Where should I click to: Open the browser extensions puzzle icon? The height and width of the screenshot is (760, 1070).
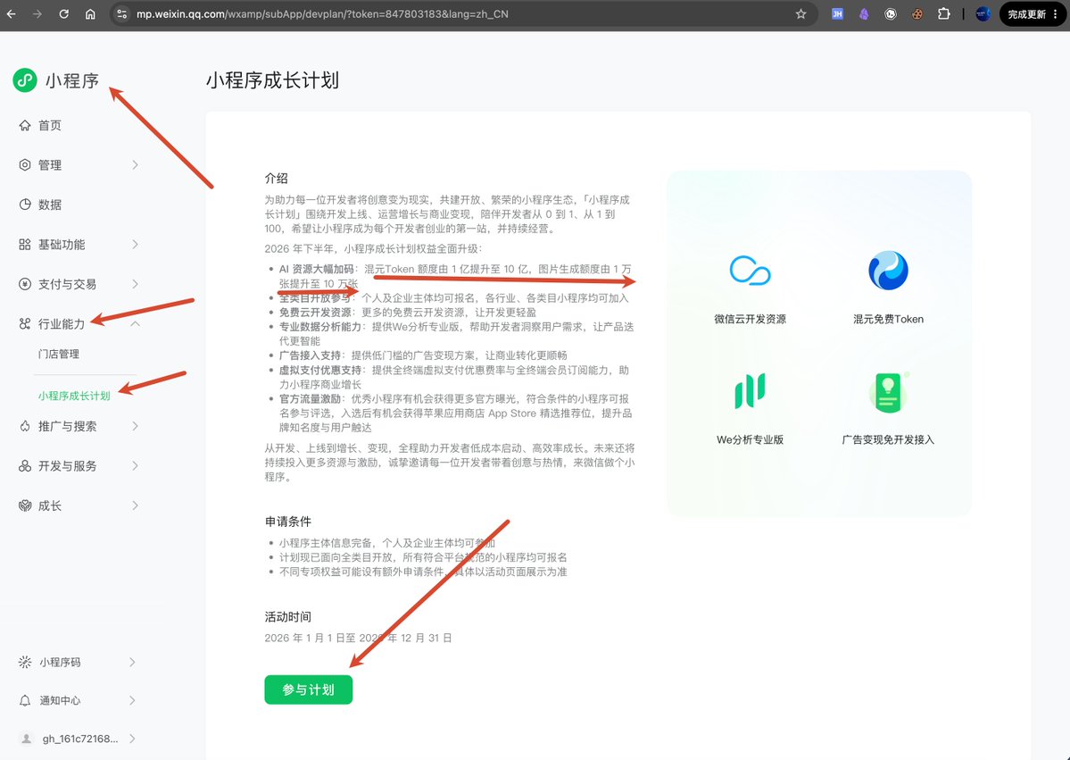944,13
